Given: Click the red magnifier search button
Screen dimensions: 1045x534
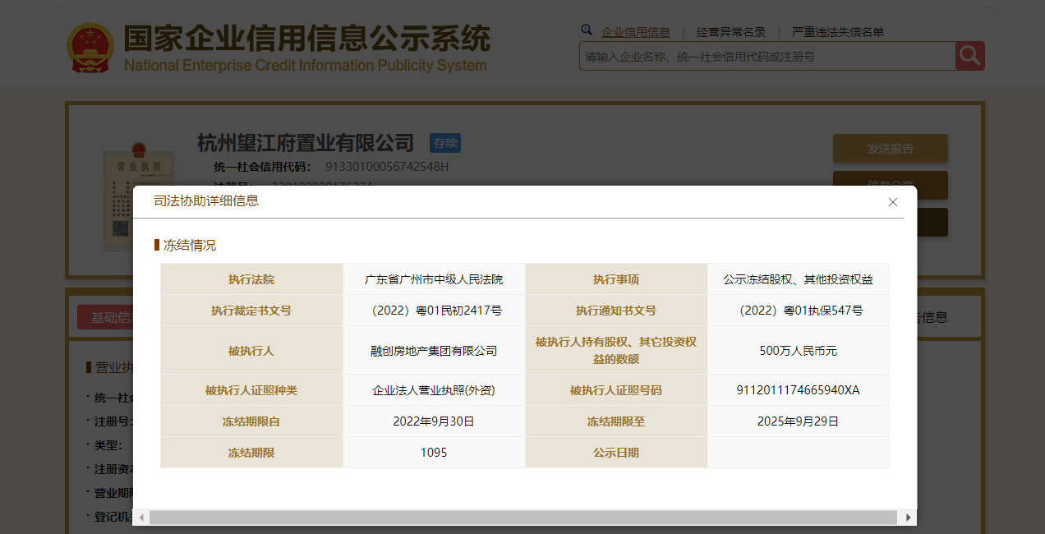Looking at the screenshot, I should point(969,56).
